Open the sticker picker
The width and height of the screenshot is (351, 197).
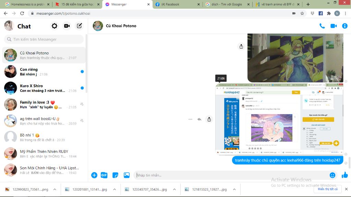[115, 175]
